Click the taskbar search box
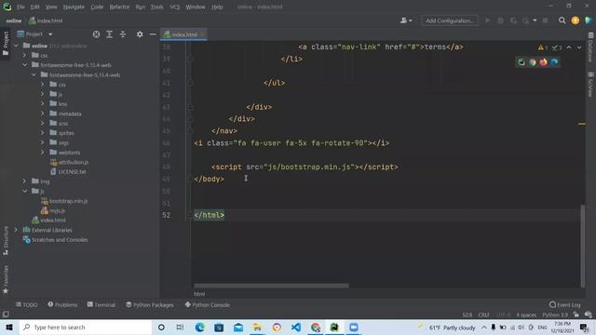 [x=86, y=327]
